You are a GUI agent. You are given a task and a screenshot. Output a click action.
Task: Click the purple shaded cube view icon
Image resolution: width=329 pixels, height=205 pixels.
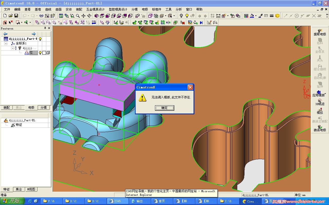(96, 16)
